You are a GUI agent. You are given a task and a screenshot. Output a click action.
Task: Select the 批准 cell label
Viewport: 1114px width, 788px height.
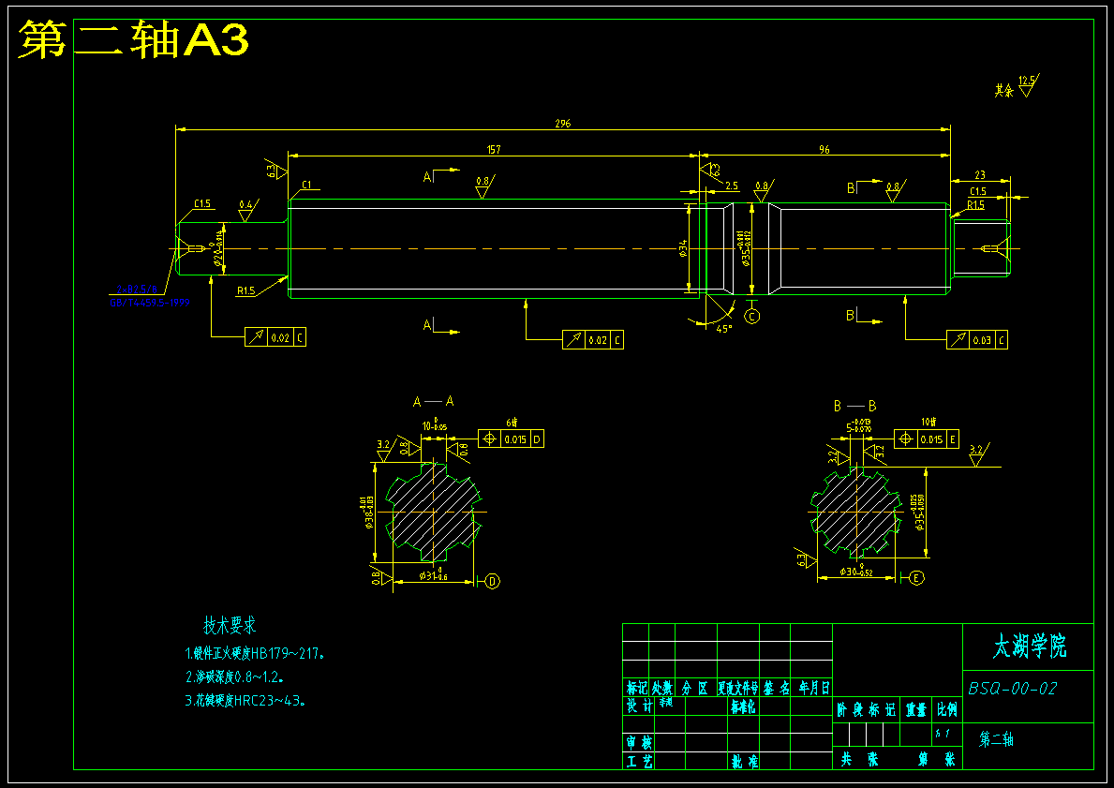[745, 761]
